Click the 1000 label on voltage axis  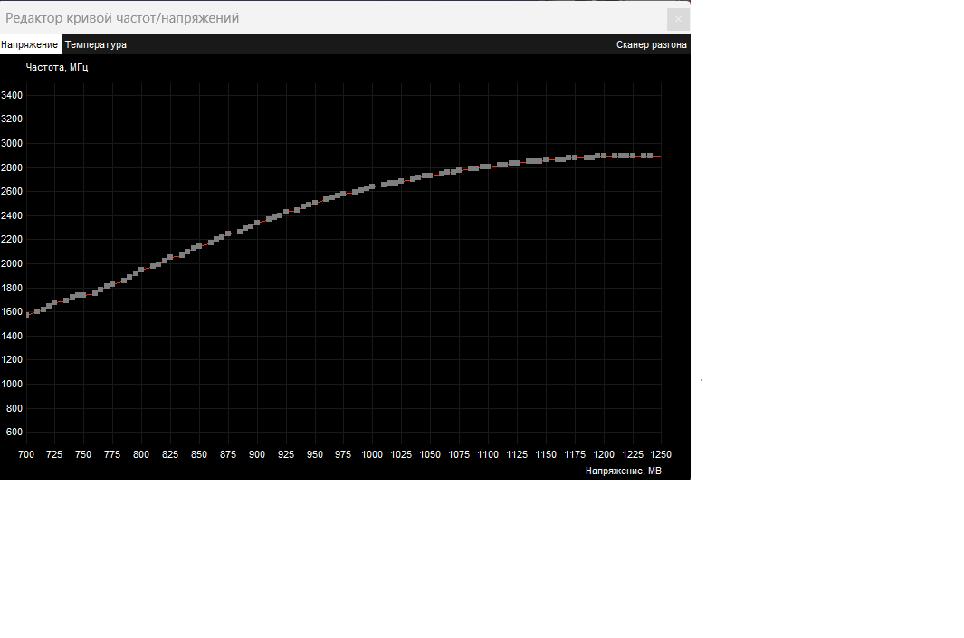[x=372, y=454]
